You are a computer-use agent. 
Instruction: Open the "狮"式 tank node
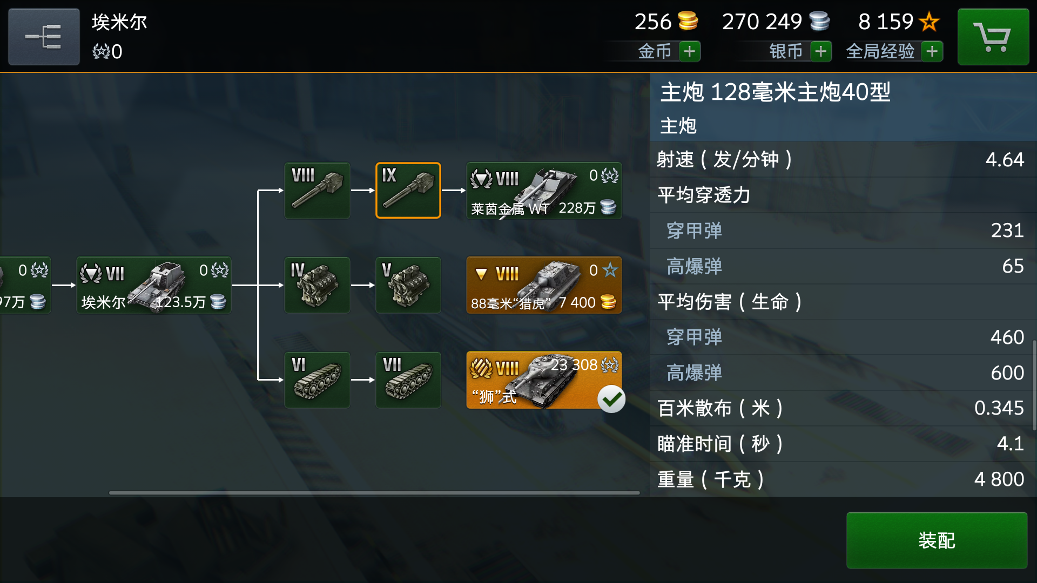point(544,380)
